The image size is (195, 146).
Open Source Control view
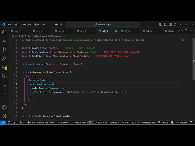tap(4, 49)
